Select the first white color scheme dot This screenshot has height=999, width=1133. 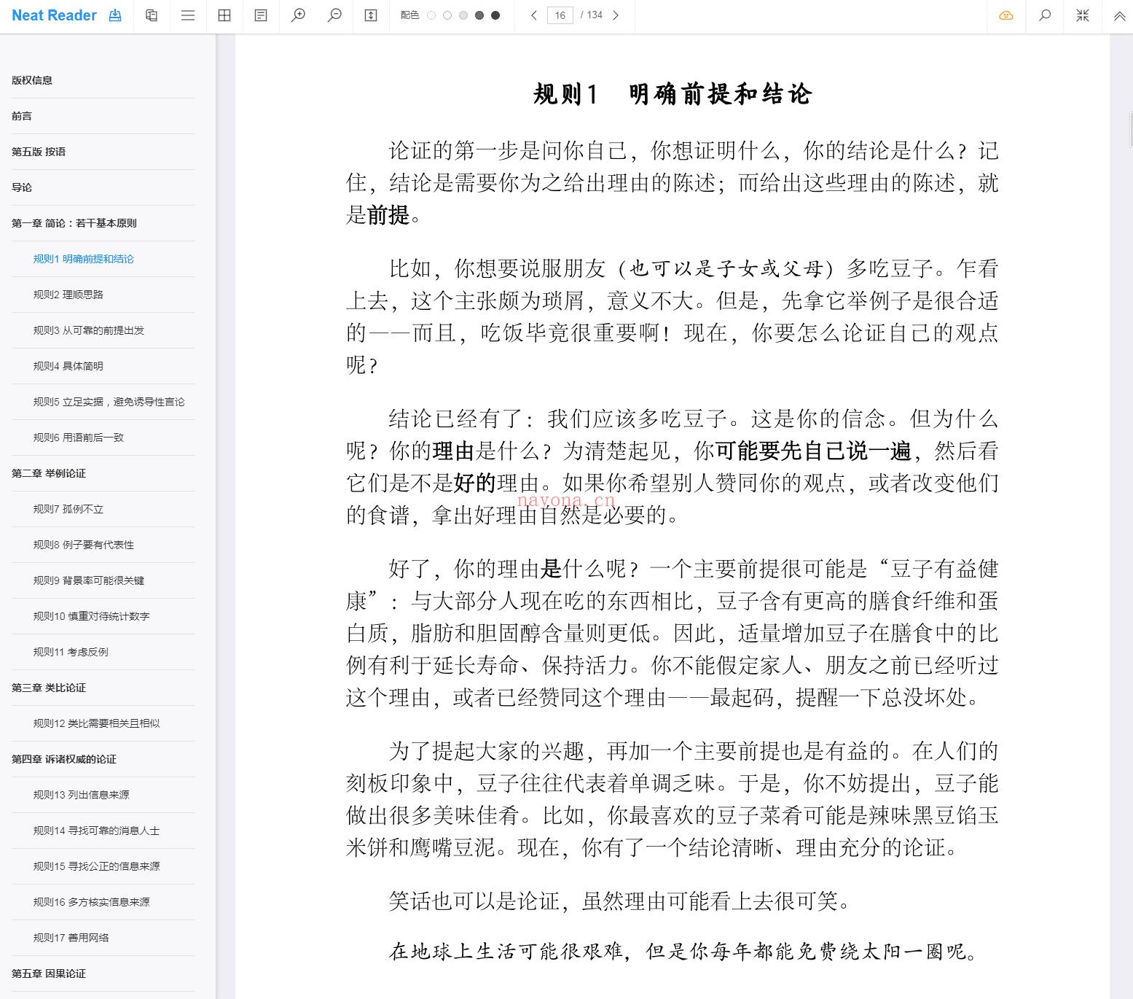click(x=431, y=15)
